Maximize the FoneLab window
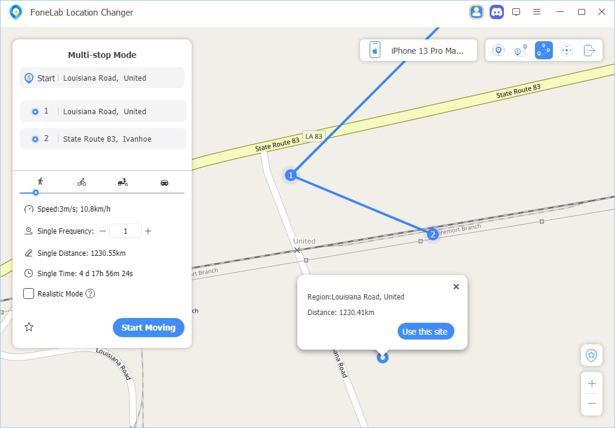The image size is (615, 428). 582,12
